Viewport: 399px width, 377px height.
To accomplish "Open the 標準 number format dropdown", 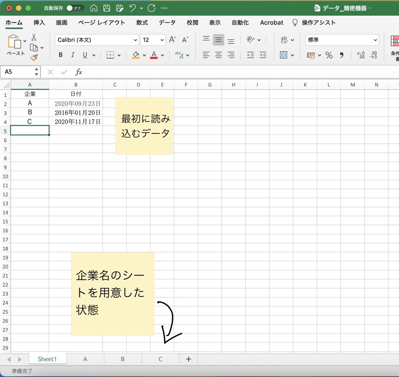I will tap(342, 40).
